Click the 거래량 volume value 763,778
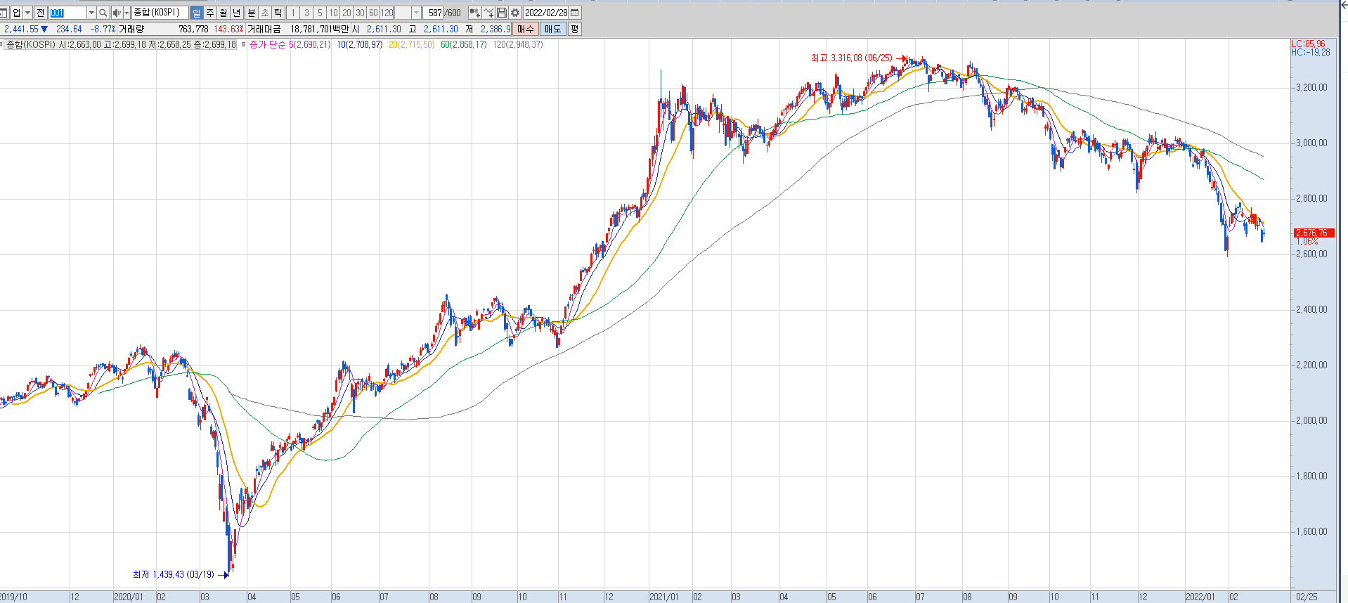 point(193,29)
